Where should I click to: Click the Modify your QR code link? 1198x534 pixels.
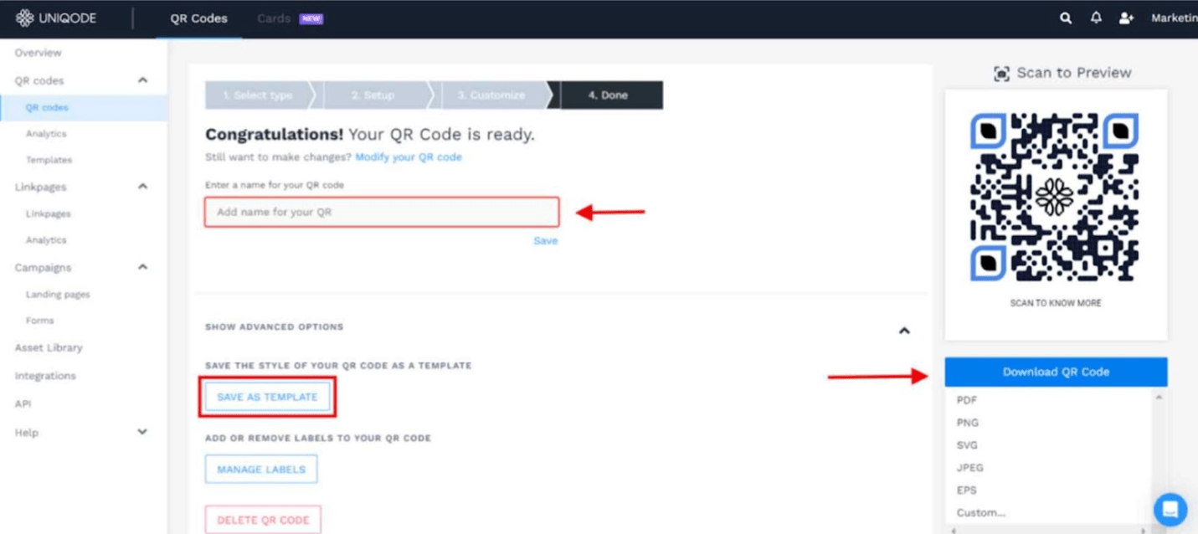(x=409, y=157)
